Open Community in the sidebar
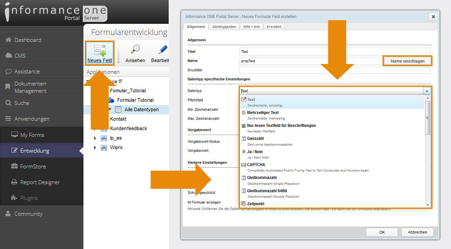 [41, 214]
